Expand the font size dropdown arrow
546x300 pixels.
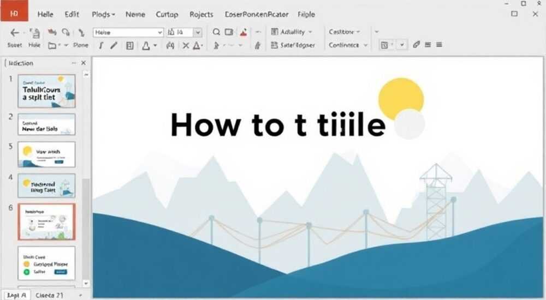(x=198, y=32)
